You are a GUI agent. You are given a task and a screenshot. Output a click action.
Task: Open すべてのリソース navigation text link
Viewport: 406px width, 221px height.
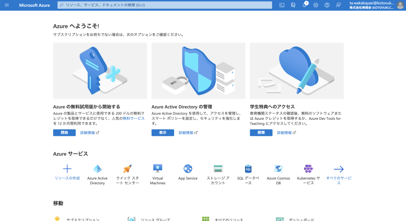click(x=229, y=219)
